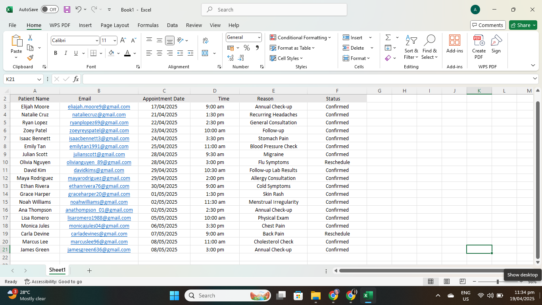Screen dimensions: 542x305
Task: Click the zoom slider handle
Action: coord(498,282)
